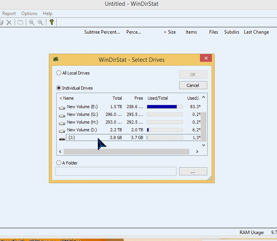
Task: Select the A Folder radio button
Action: [59, 163]
